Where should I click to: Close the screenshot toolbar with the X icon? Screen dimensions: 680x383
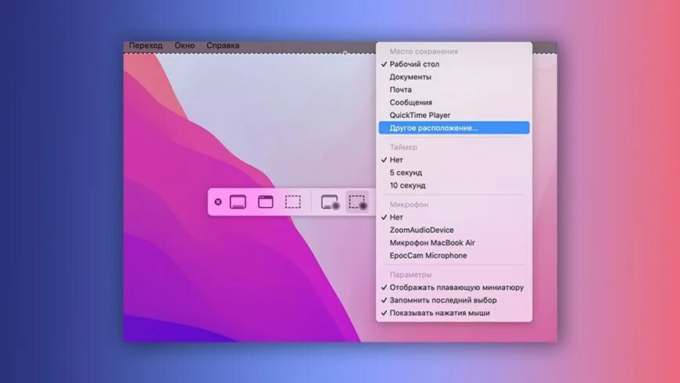click(x=218, y=202)
